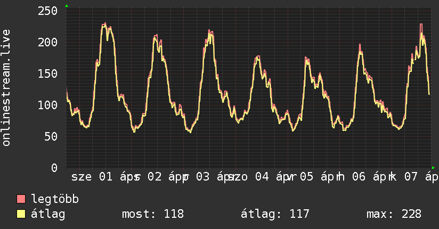Click the 250 y-axis label
The image size is (439, 229).
pos(48,11)
